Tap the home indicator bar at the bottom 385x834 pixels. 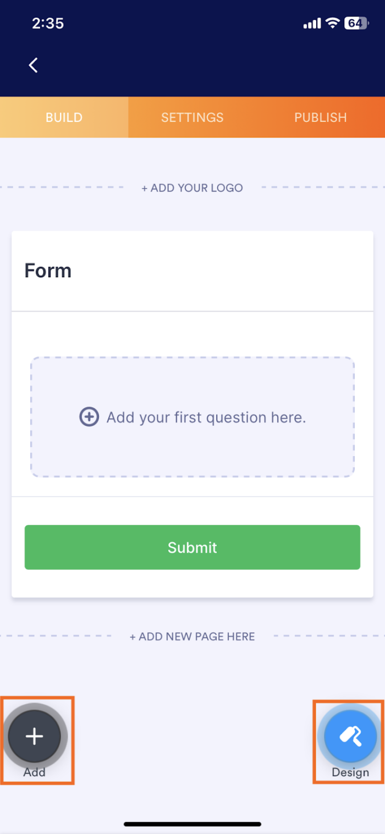click(x=192, y=824)
